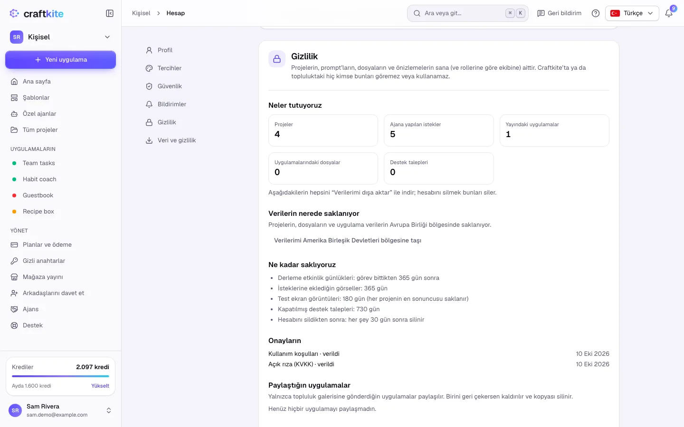Click the Mağaza yayını store icon
Viewport: 684px width, 427px height.
(x=14, y=277)
